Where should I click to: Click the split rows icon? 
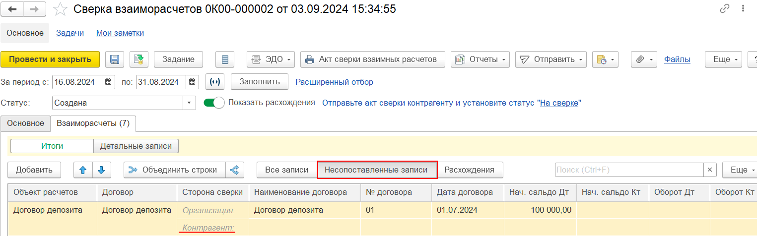coord(235,170)
